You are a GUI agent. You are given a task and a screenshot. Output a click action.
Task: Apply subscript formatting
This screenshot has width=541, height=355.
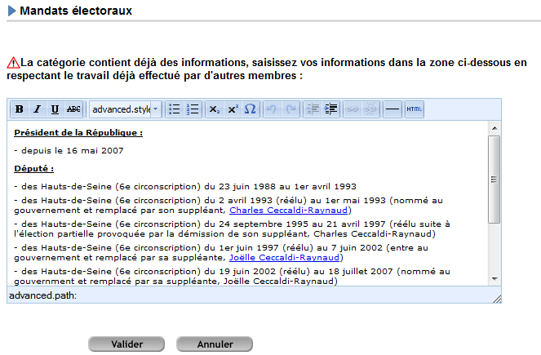[x=214, y=109]
